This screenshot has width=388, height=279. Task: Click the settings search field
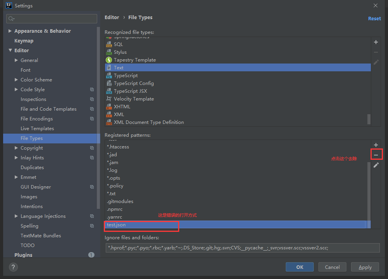[x=51, y=19]
